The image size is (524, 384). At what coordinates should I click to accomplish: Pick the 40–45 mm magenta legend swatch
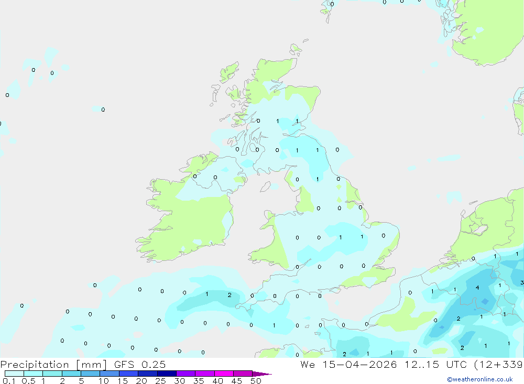click(x=224, y=374)
